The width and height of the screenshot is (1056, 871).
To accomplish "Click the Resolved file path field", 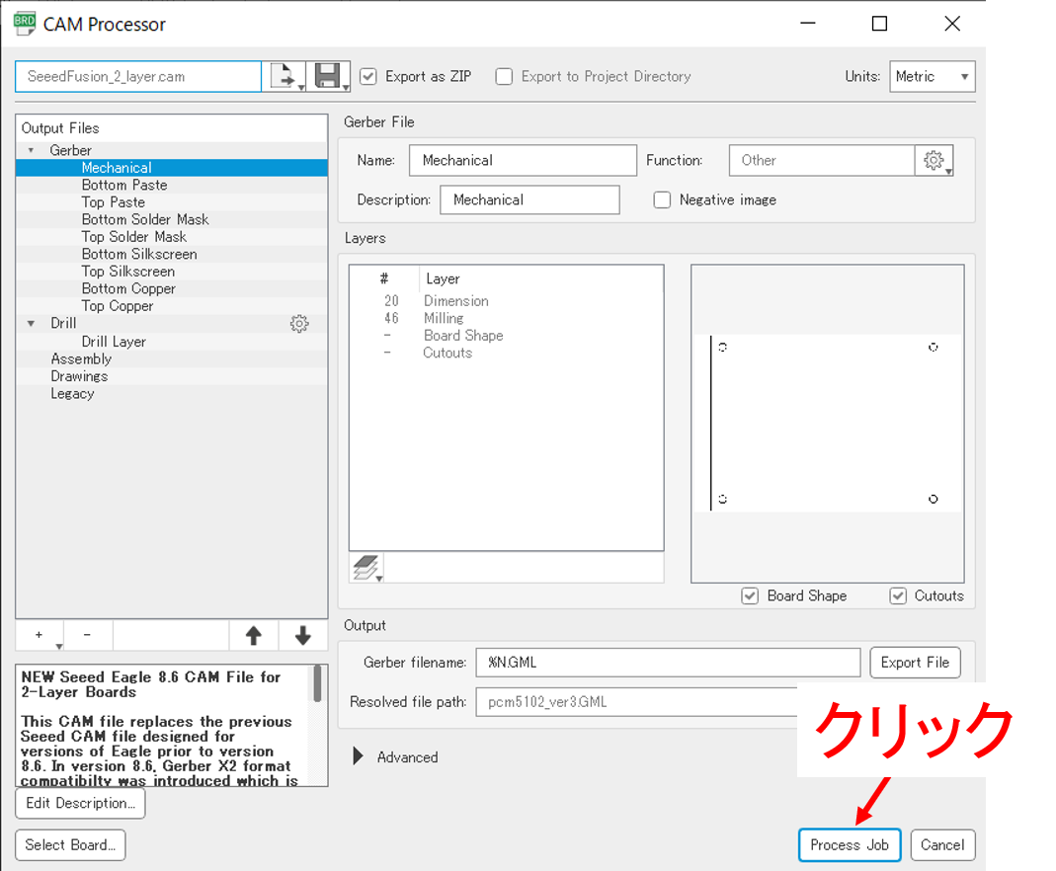I will (636, 702).
